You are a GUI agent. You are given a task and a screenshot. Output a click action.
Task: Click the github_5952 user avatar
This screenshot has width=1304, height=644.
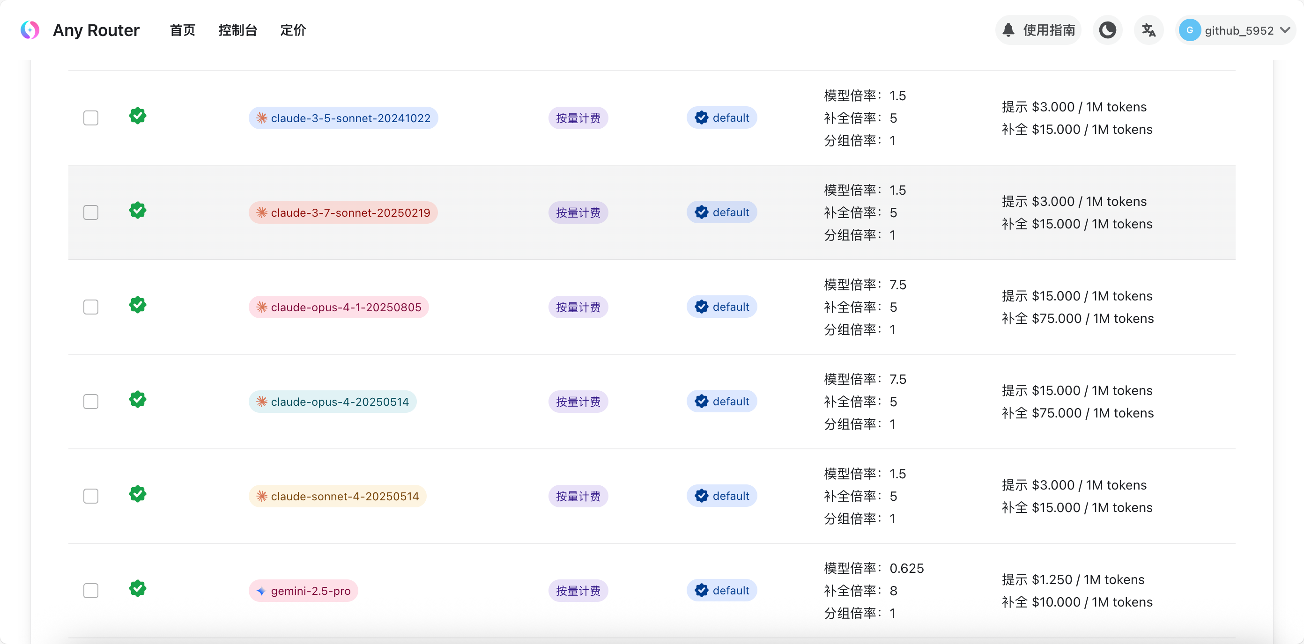tap(1190, 30)
